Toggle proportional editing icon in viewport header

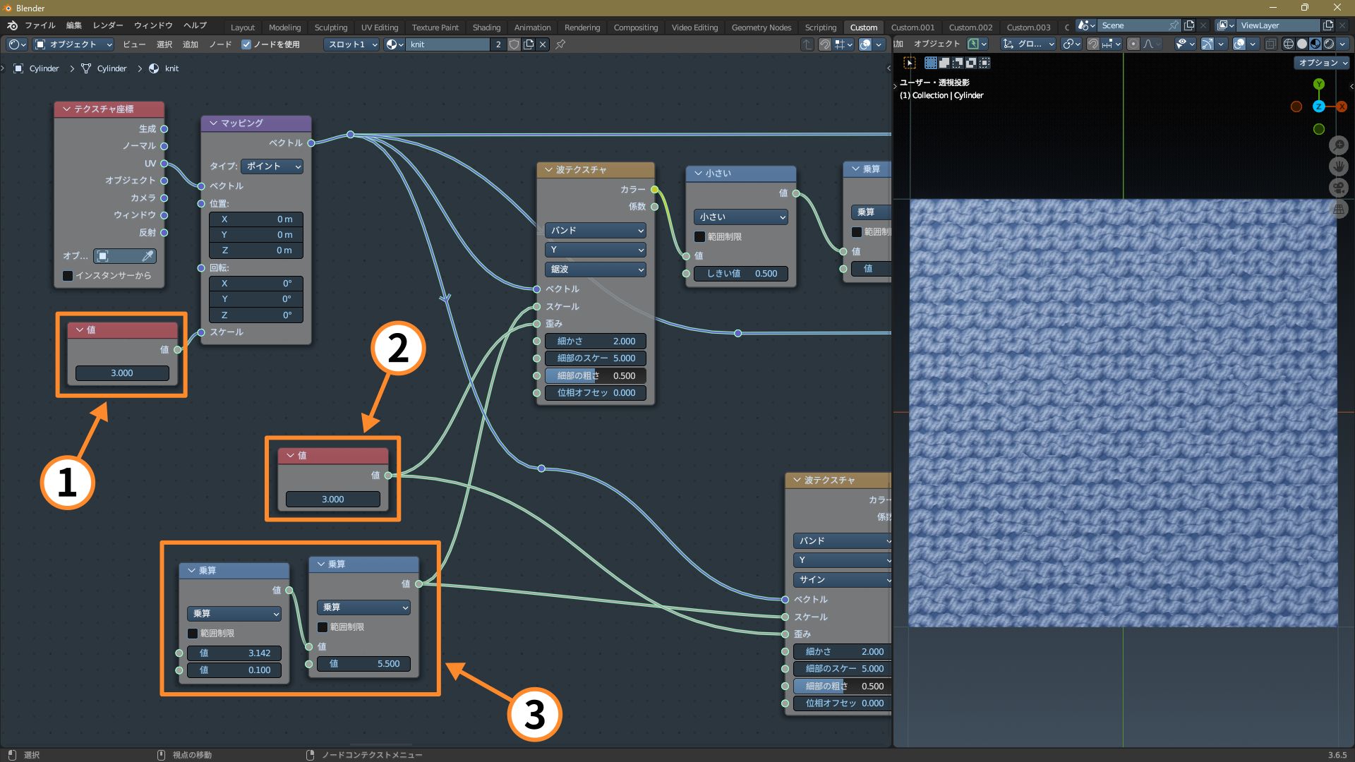click(1133, 44)
